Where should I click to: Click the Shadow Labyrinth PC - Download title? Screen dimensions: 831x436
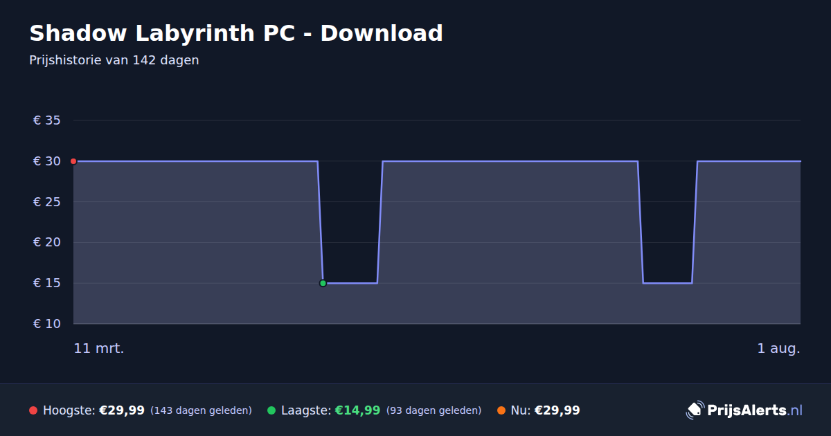click(236, 33)
